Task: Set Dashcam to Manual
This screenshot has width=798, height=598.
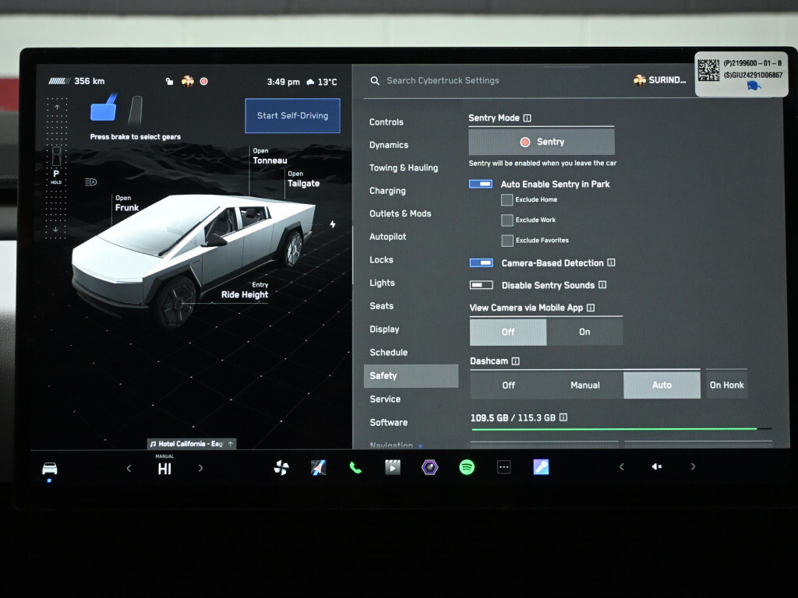Action: point(584,385)
